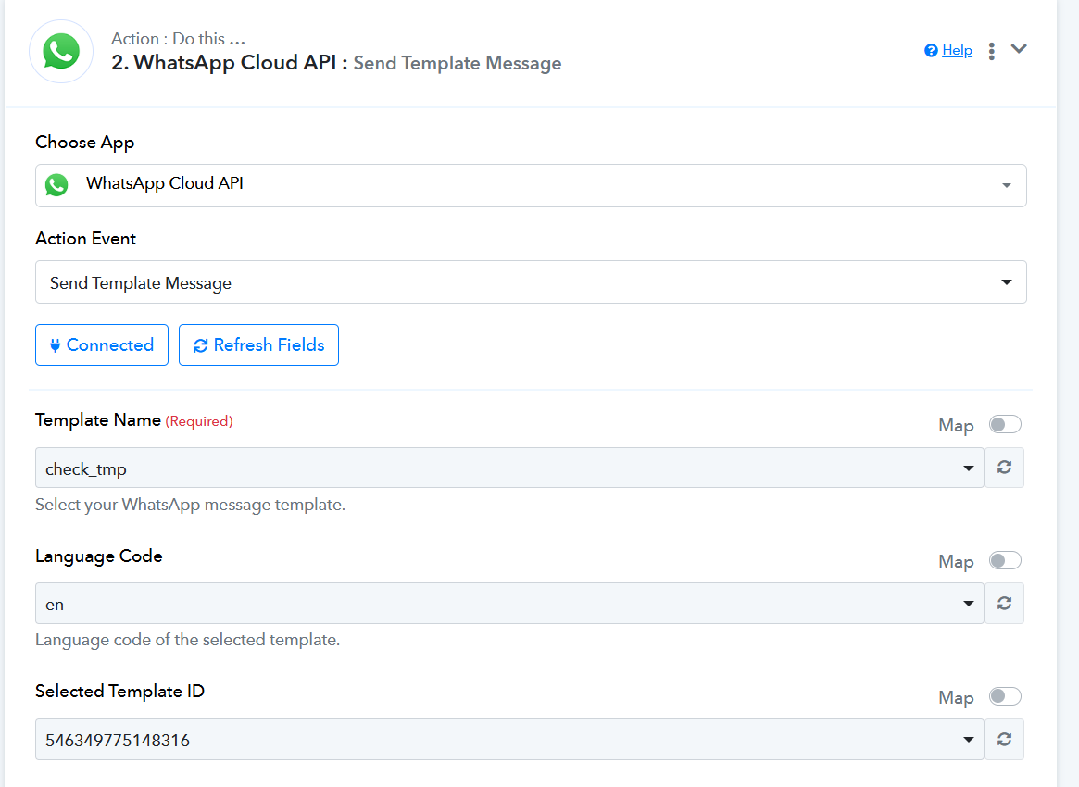This screenshot has height=787, width=1079.
Task: Click the step title 'WhatsApp Cloud API'
Action: pyautogui.click(x=234, y=63)
